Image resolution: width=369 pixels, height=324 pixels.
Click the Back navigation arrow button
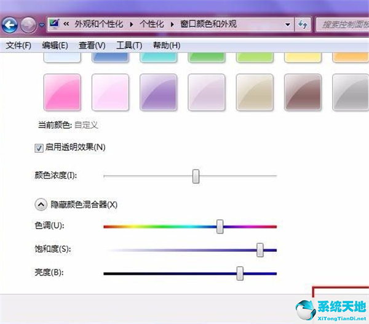click(x=10, y=25)
